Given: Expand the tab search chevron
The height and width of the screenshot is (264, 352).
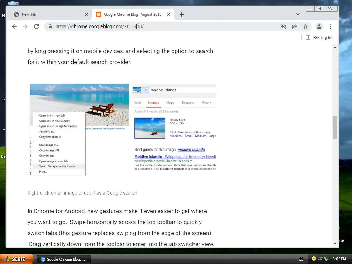Looking at the screenshot, I should pyautogui.click(x=298, y=14).
